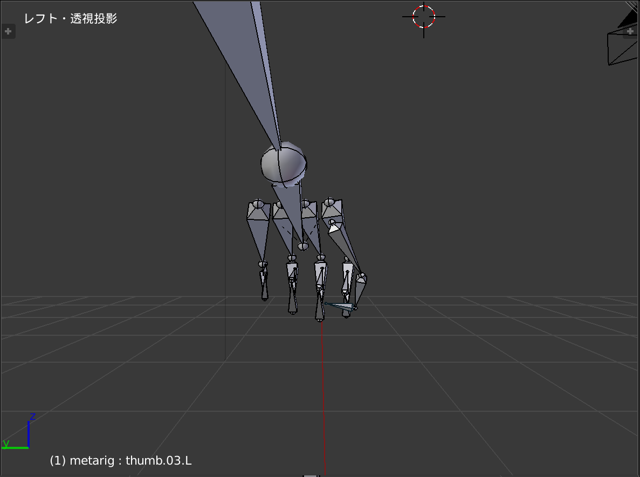Click the white-highlighted thumb base joint
Image resolution: width=640 pixels, height=477 pixels.
pyautogui.click(x=334, y=229)
